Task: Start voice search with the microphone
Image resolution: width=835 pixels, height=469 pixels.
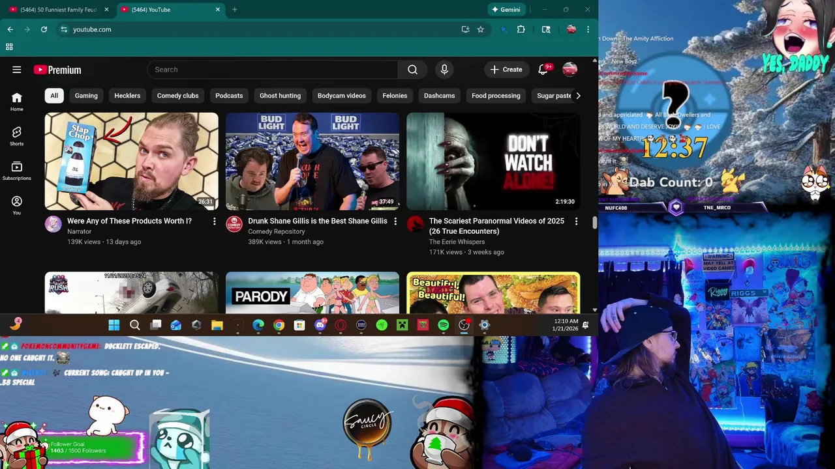Action: (444, 70)
